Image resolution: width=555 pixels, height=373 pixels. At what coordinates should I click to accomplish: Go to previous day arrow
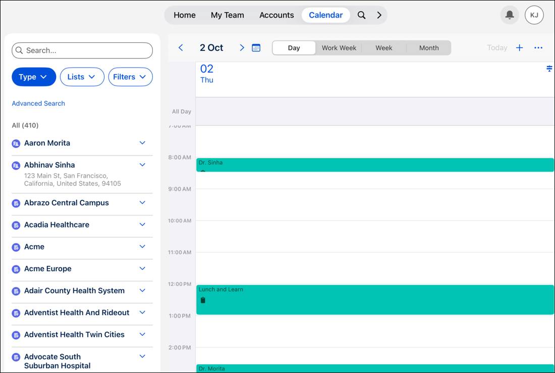pyautogui.click(x=181, y=48)
